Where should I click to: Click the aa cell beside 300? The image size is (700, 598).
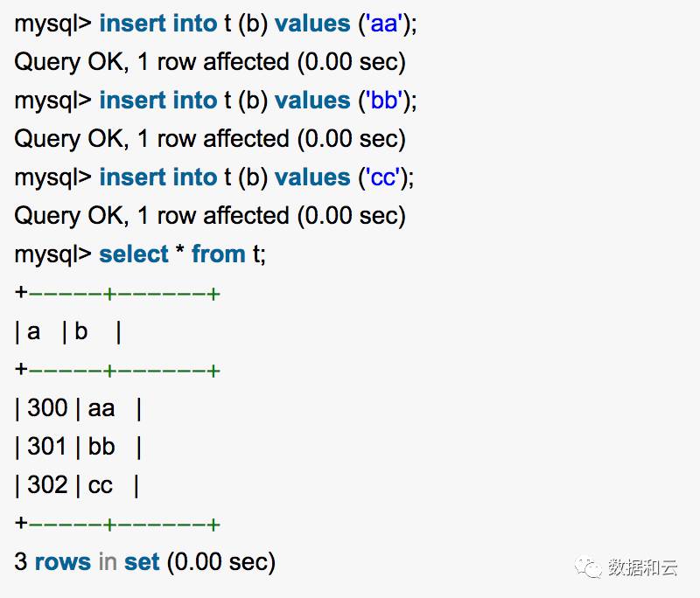pyautogui.click(x=101, y=408)
